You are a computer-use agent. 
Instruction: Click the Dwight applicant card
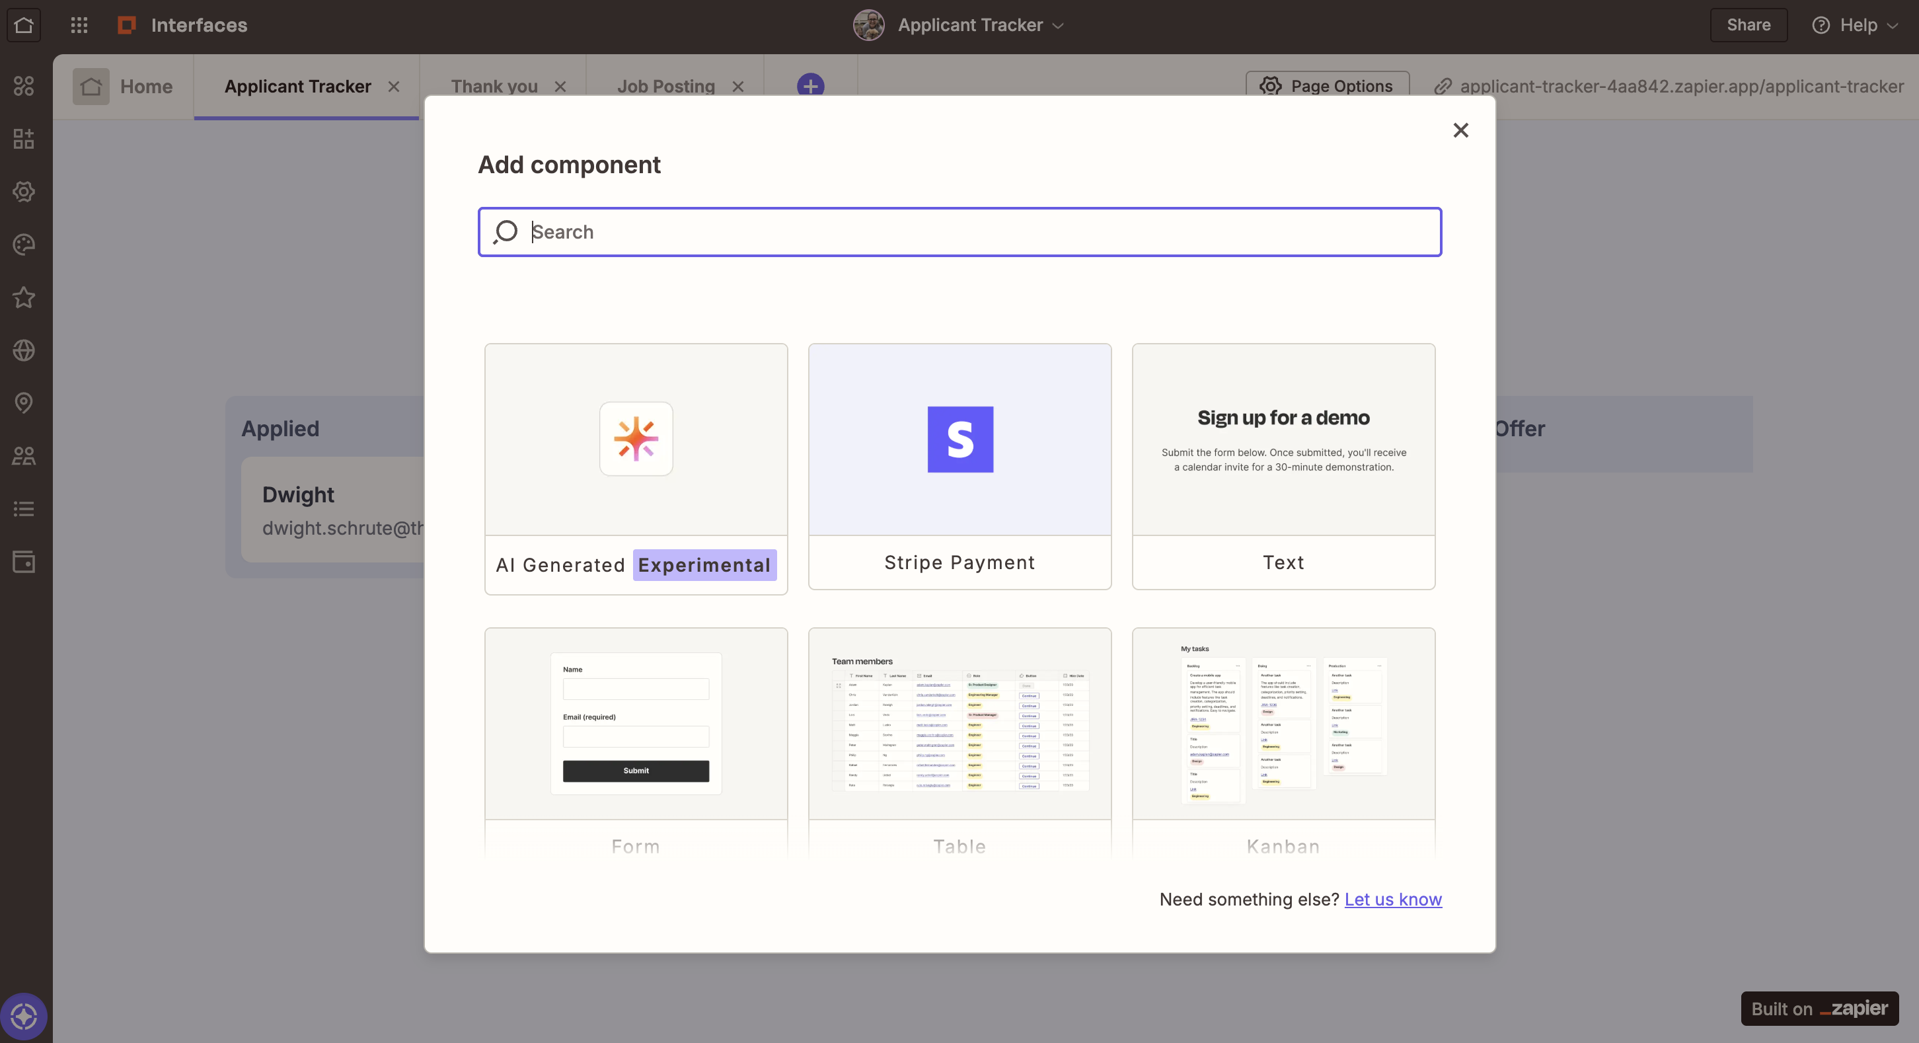(333, 510)
